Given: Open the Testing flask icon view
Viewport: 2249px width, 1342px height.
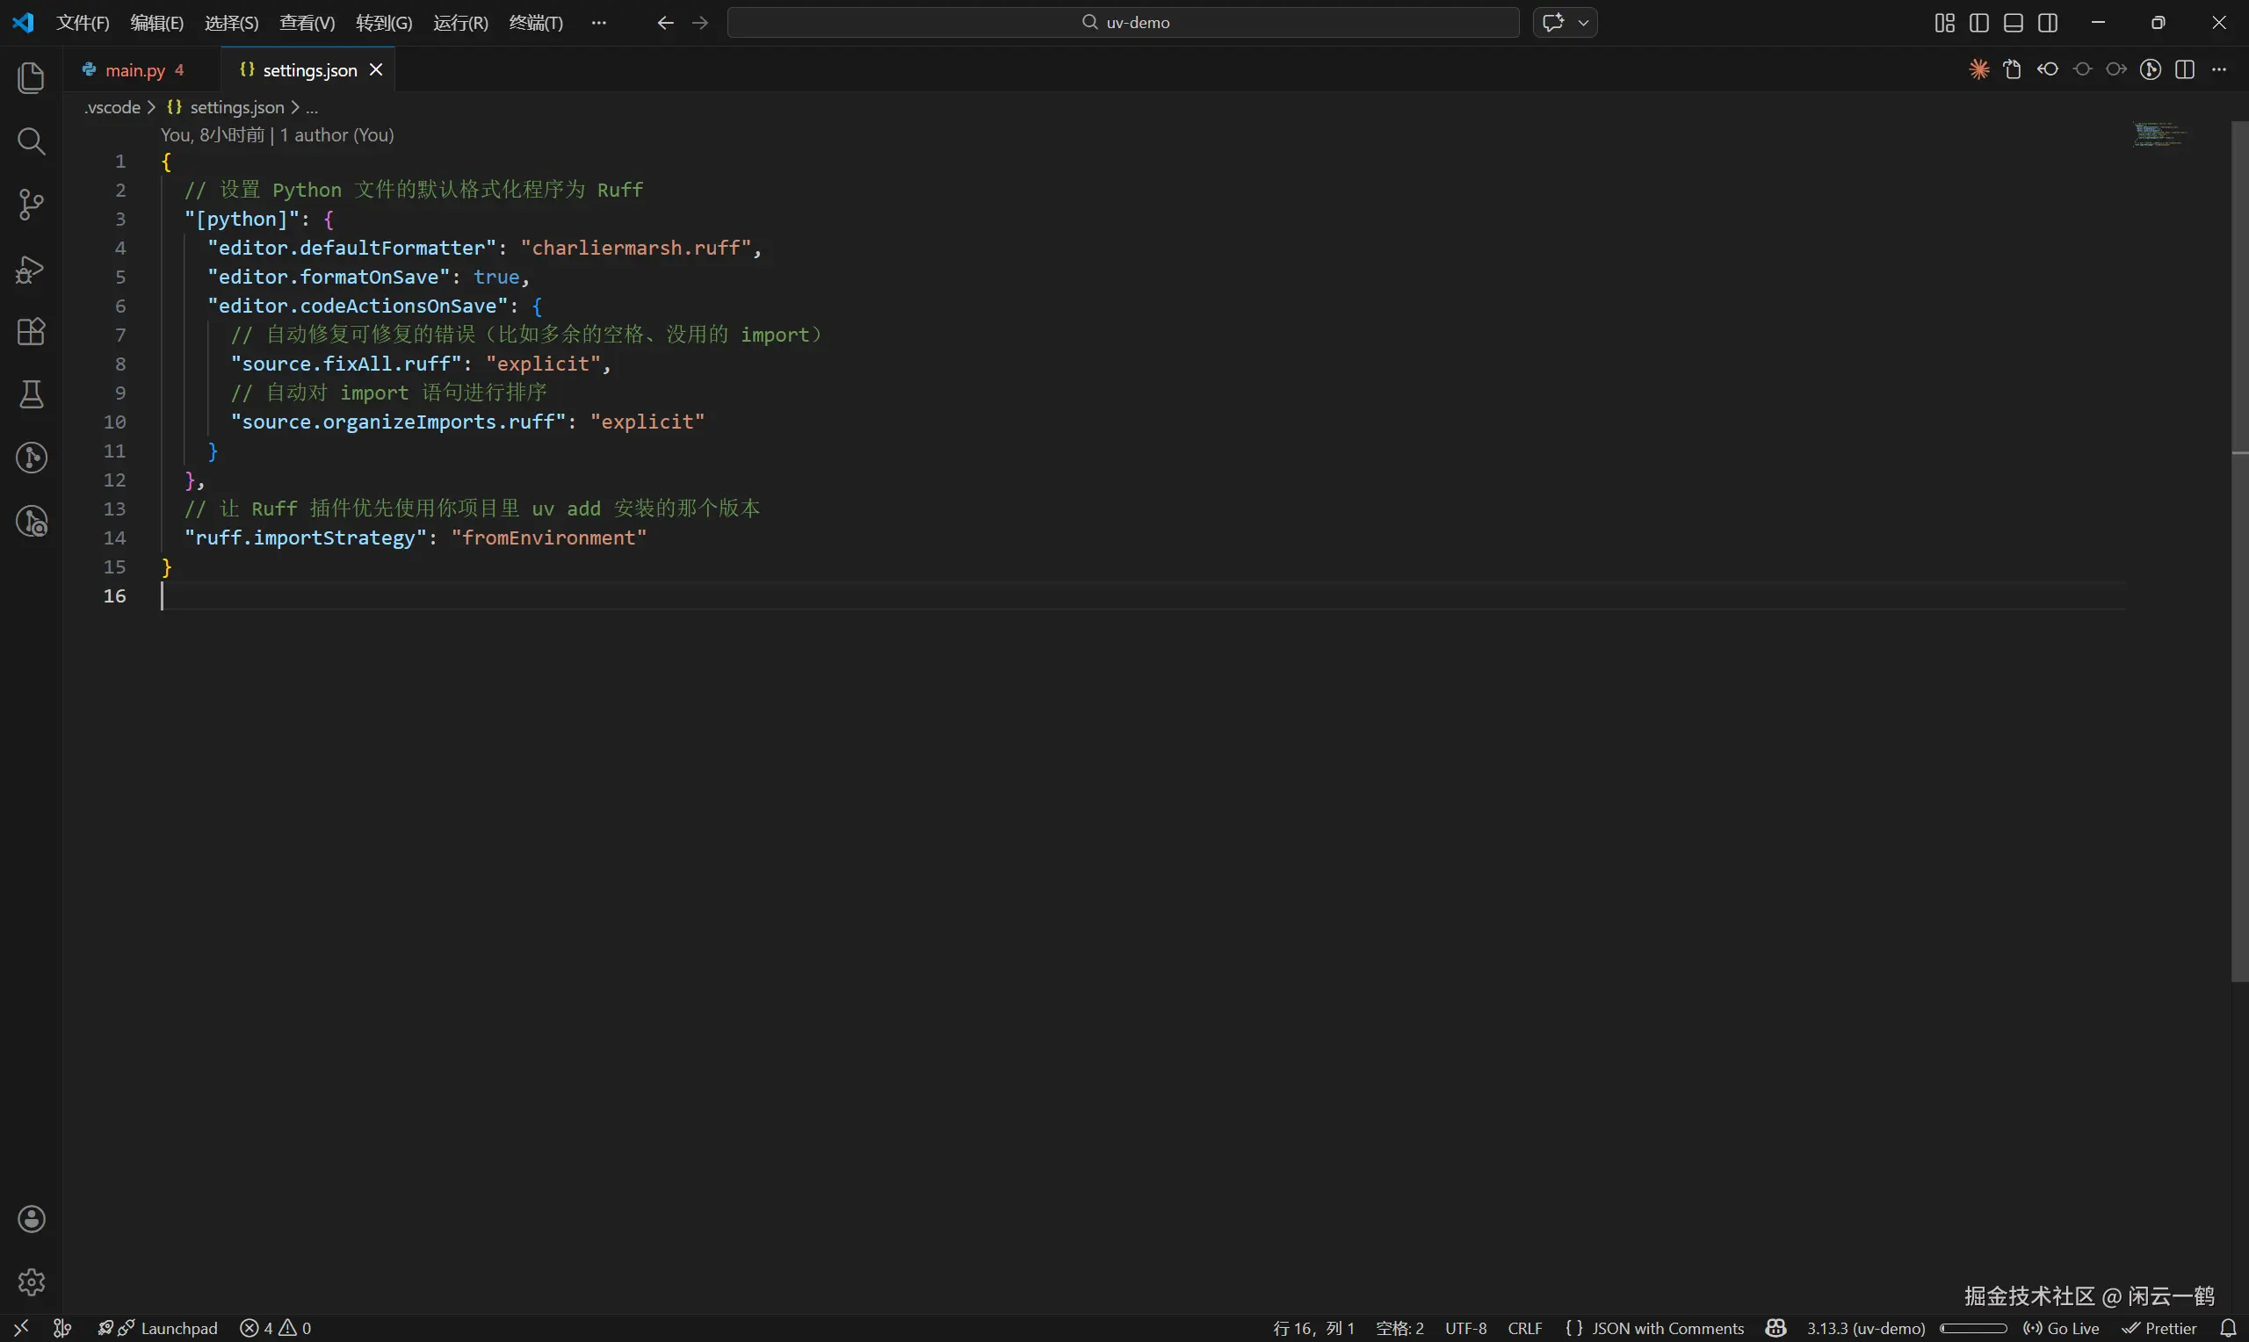Looking at the screenshot, I should point(31,394).
